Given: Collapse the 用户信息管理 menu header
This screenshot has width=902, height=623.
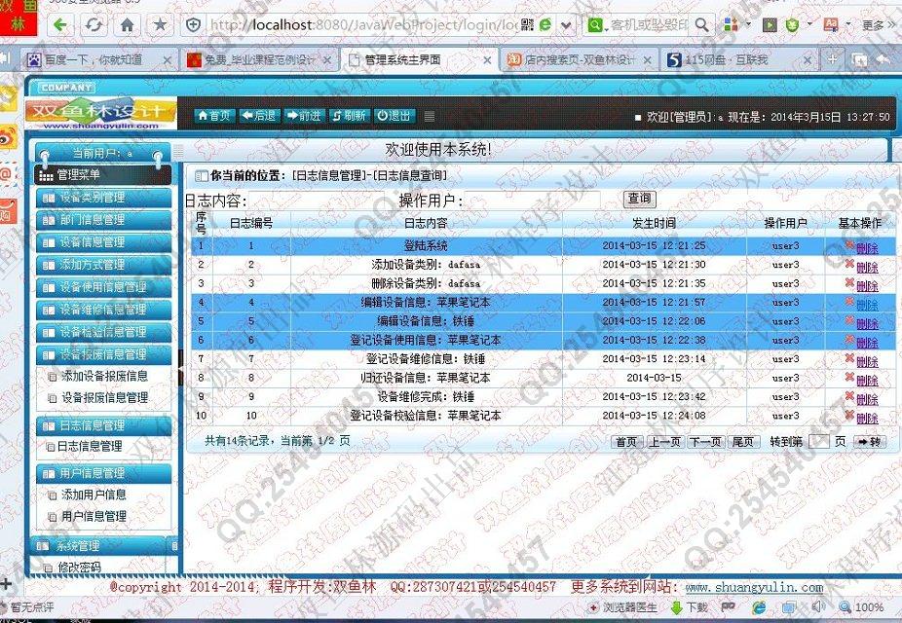Looking at the screenshot, I should [103, 473].
